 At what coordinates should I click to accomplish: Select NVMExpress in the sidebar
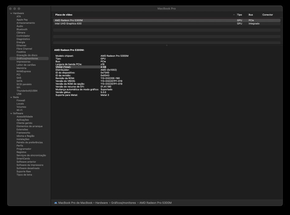pos(24,72)
